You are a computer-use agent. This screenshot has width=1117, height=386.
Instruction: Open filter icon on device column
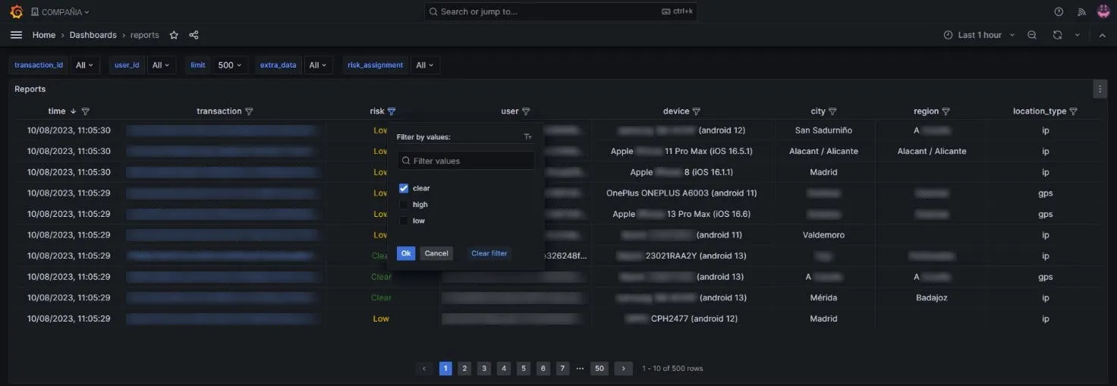[x=697, y=111]
